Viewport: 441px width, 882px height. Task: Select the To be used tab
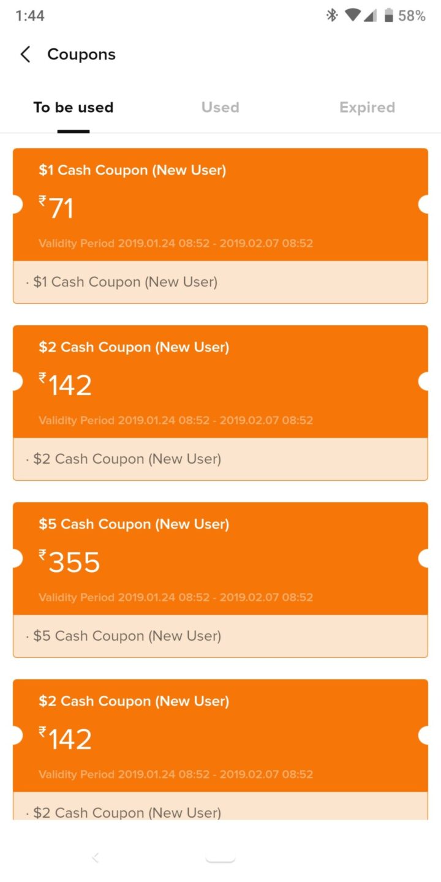pos(73,107)
